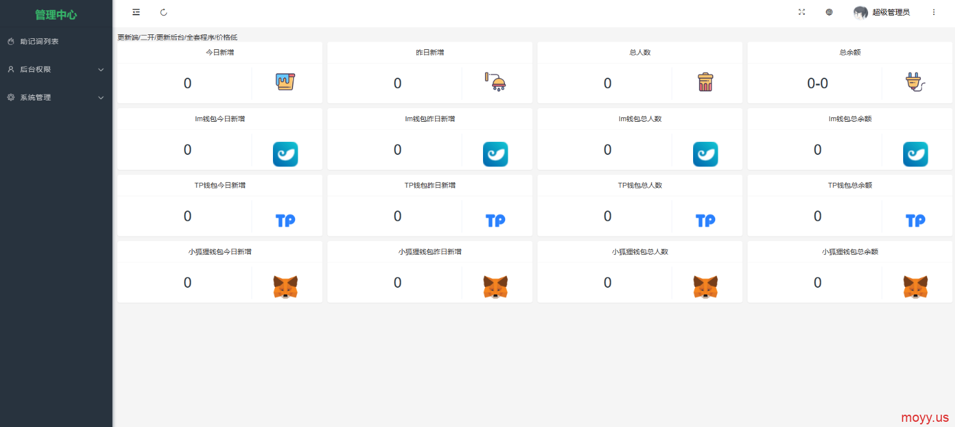Toggle sidebar collapse hamburger icon
The width and height of the screenshot is (955, 427).
(x=136, y=12)
